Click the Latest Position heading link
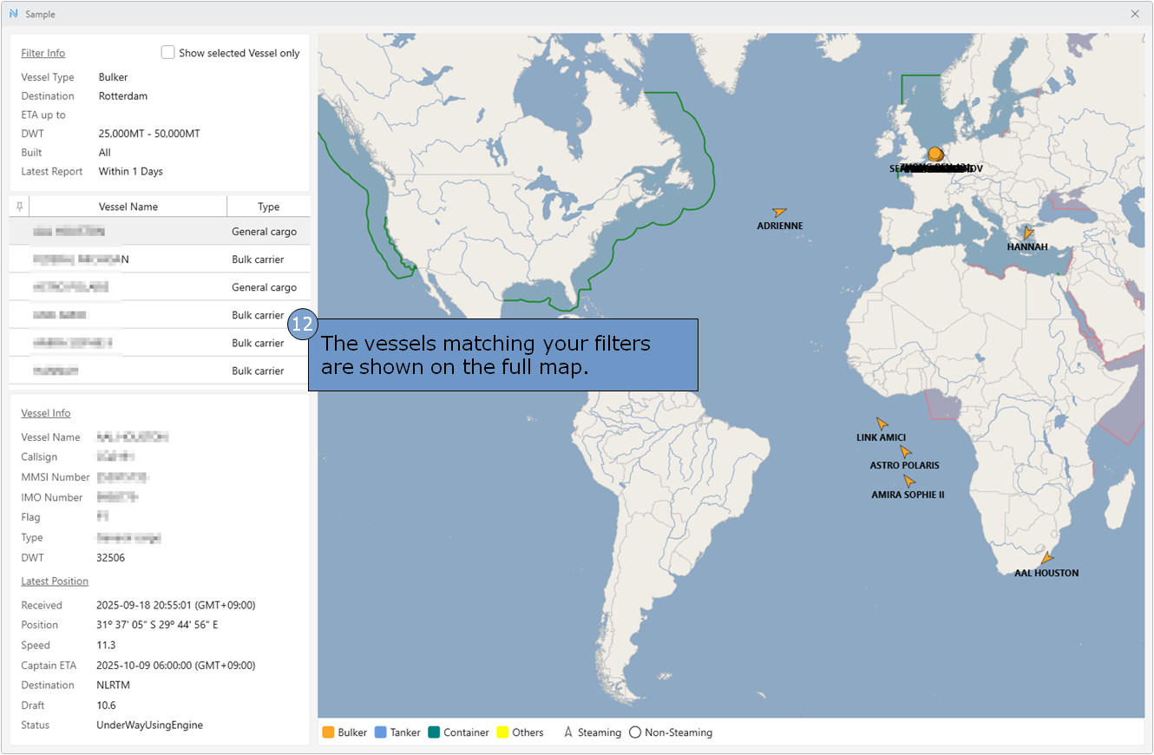Viewport: 1154px width, 755px height. click(x=55, y=581)
